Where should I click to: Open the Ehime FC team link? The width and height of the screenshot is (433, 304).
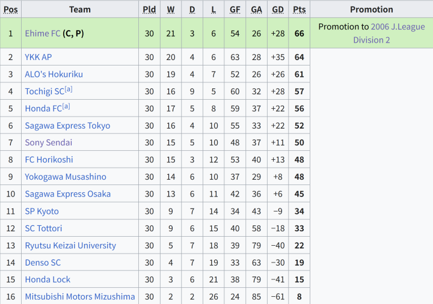tap(43, 34)
